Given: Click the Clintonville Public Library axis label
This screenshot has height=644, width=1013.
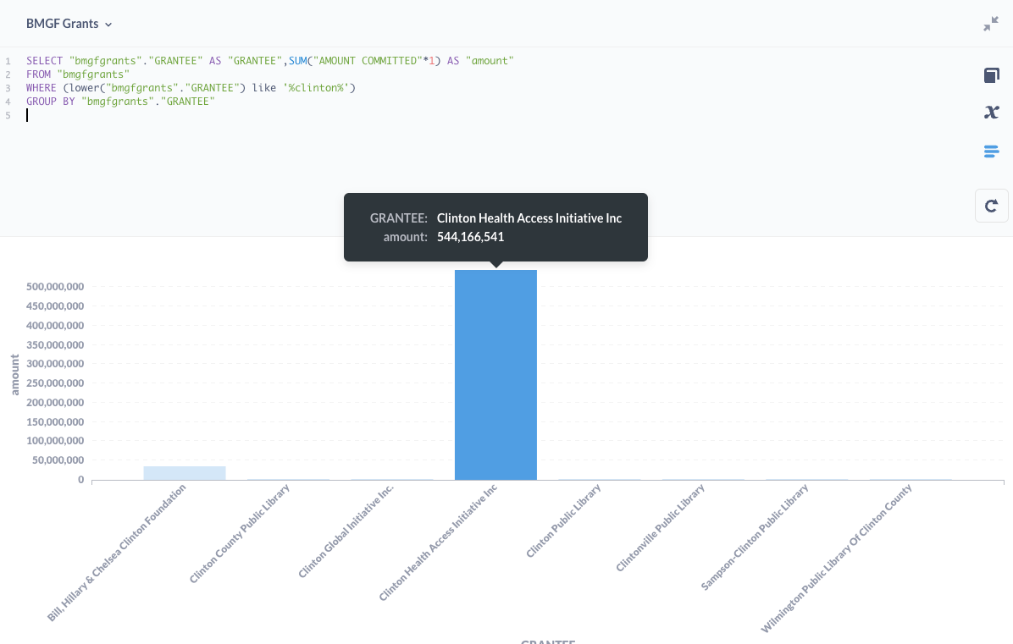Looking at the screenshot, I should [x=660, y=528].
